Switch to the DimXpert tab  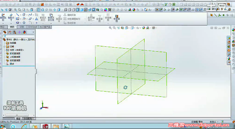click(x=33, y=27)
